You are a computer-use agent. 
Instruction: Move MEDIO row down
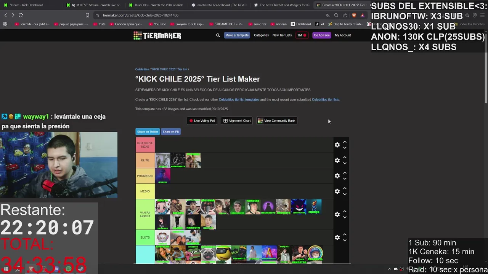tap(345, 194)
